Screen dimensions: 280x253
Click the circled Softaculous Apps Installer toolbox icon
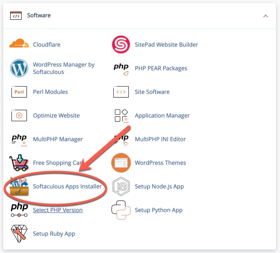(19, 187)
